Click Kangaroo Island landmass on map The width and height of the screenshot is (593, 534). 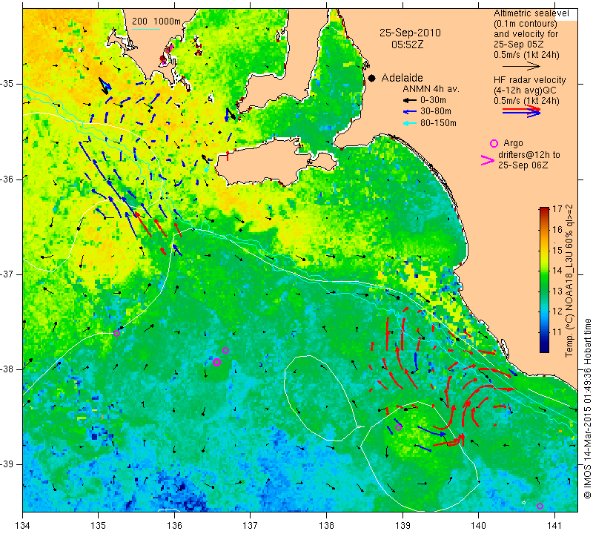coord(265,162)
